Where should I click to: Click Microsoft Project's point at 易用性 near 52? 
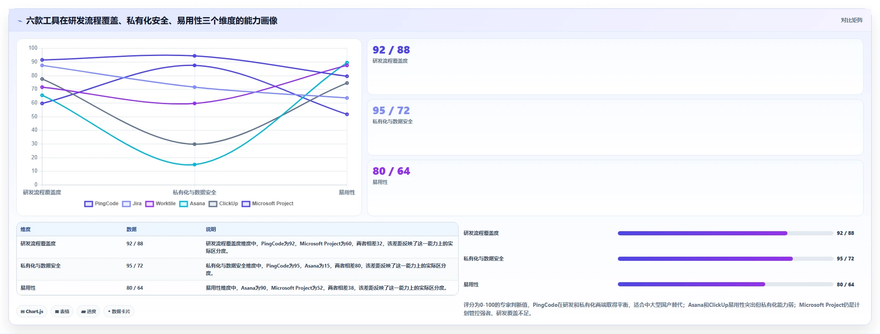coord(347,114)
